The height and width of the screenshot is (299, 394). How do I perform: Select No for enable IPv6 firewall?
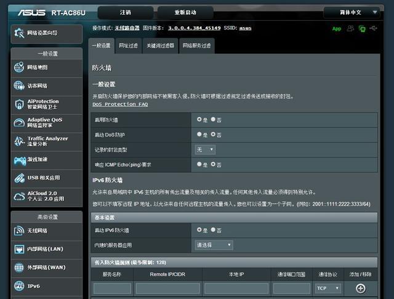tap(213, 229)
